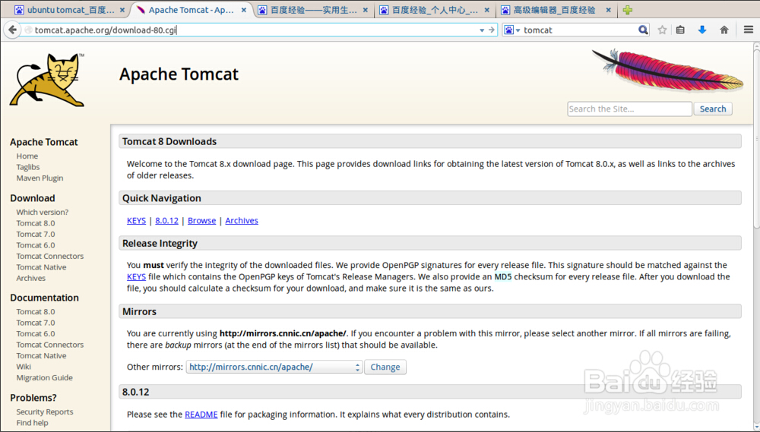Click the MD5 link
The height and width of the screenshot is (432, 760).
pyautogui.click(x=502, y=277)
